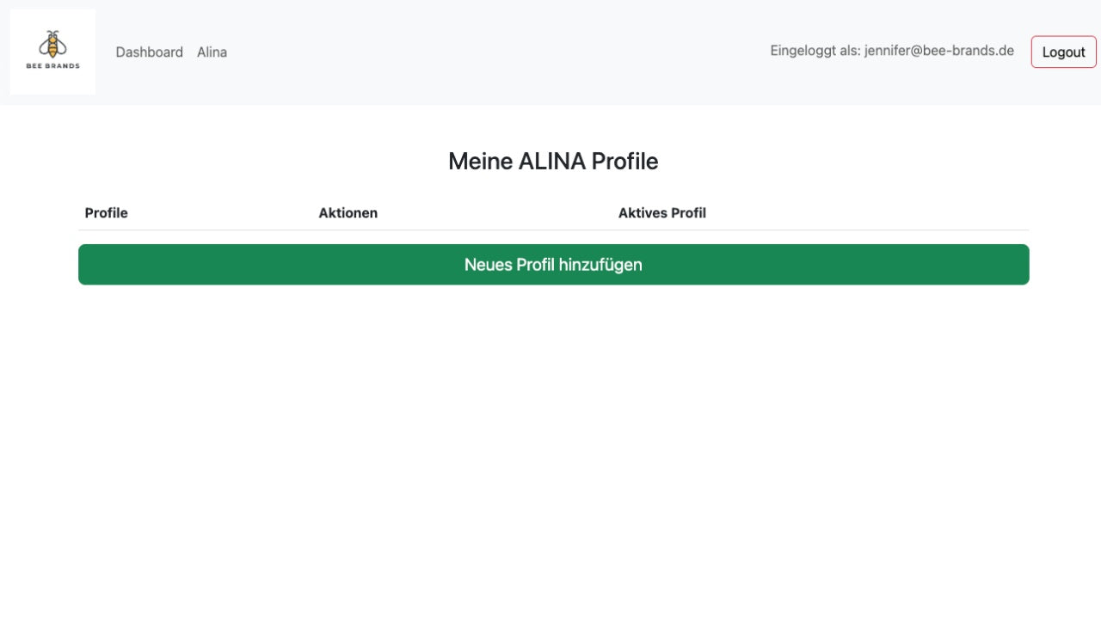Click the word Meine in the page heading
This screenshot has height=619, width=1101.
480,161
